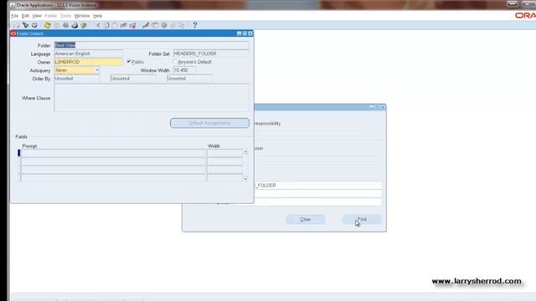
Task: Click the Default Assignments button
Action: pos(209,123)
